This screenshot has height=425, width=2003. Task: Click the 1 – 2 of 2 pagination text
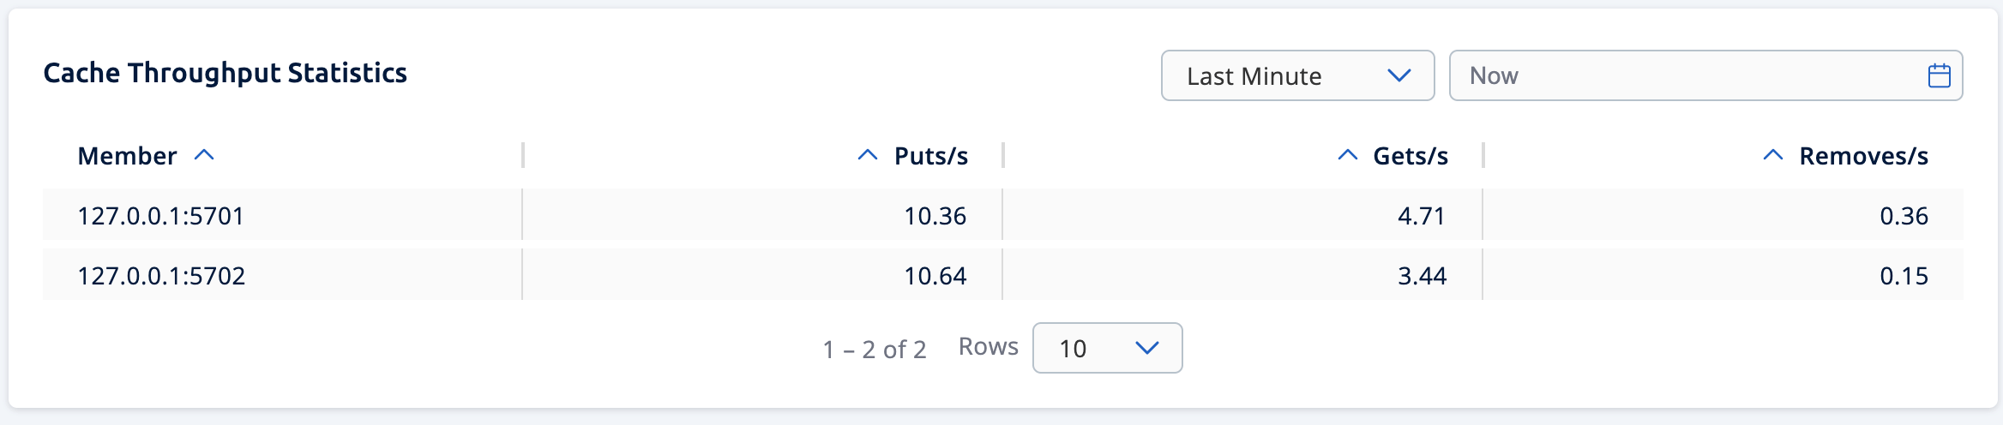[875, 349]
